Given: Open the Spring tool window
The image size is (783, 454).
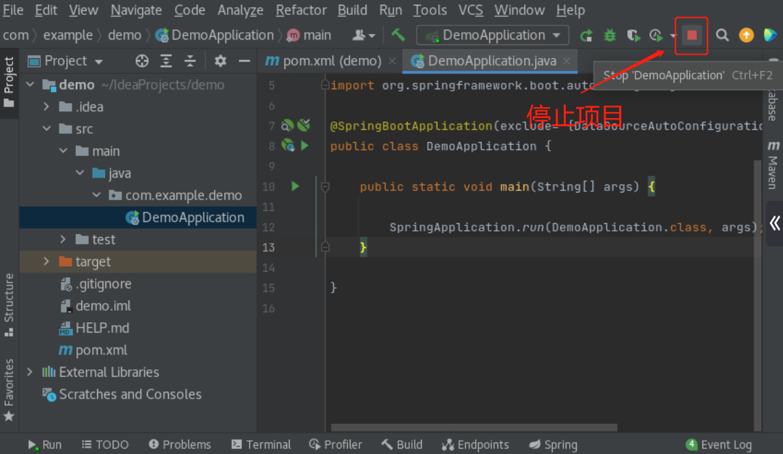Looking at the screenshot, I should pyautogui.click(x=553, y=444).
